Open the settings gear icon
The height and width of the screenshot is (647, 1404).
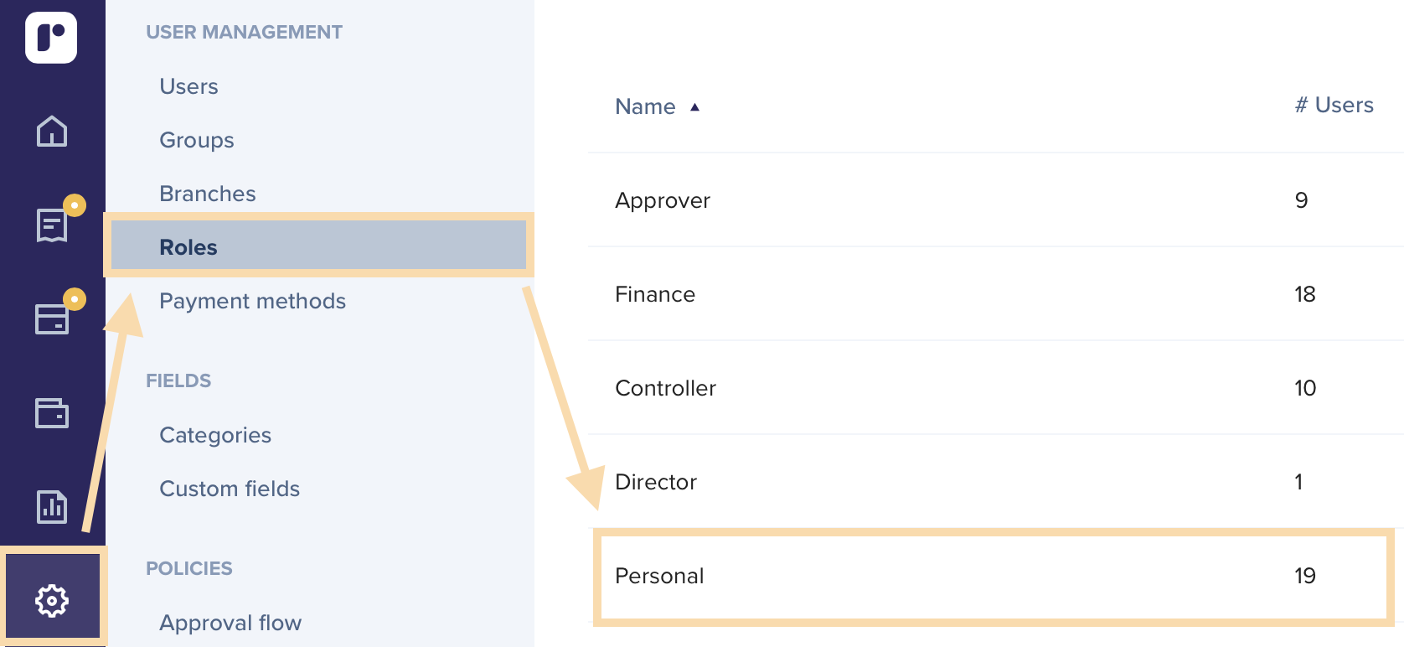52,600
